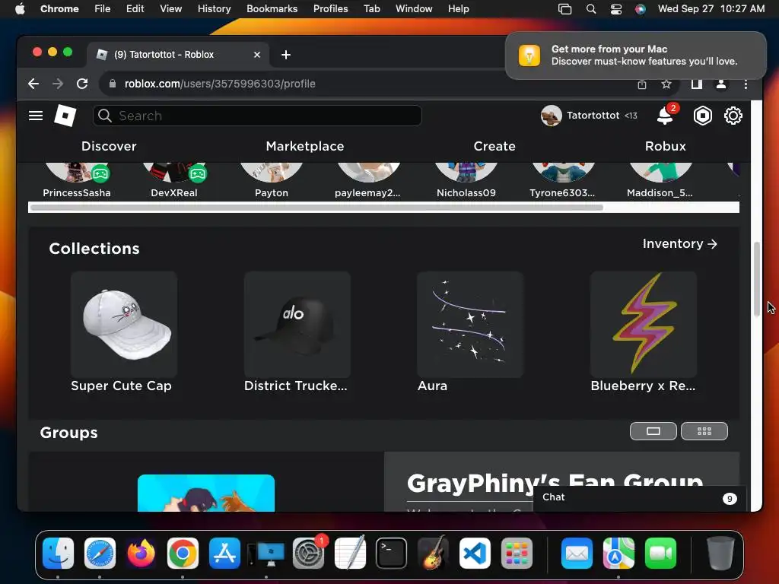Screen dimensions: 779x584
Task: Open the Profiles menu
Action: coord(330,9)
